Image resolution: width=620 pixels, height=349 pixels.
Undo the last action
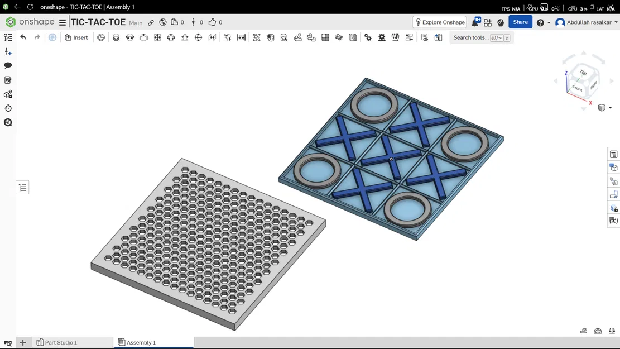click(x=22, y=37)
